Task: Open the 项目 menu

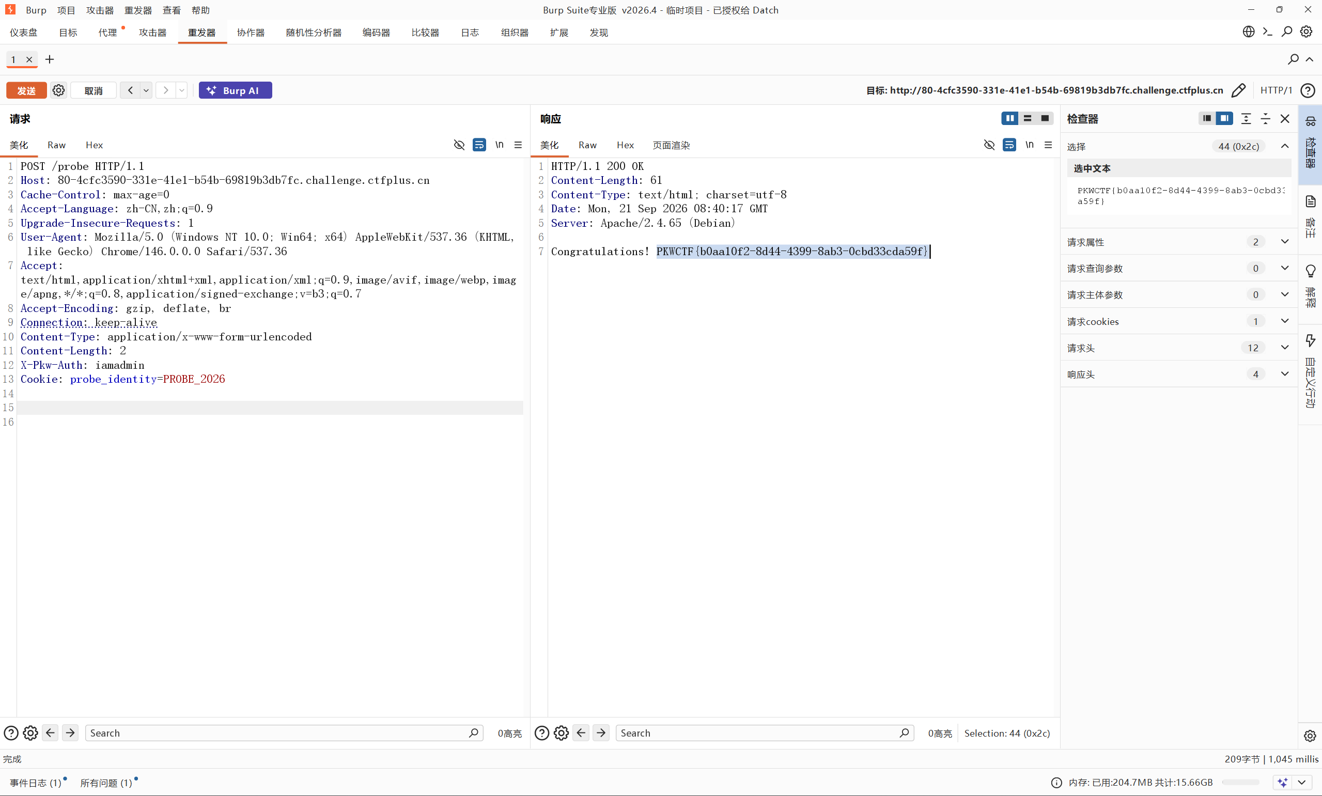Action: (67, 10)
